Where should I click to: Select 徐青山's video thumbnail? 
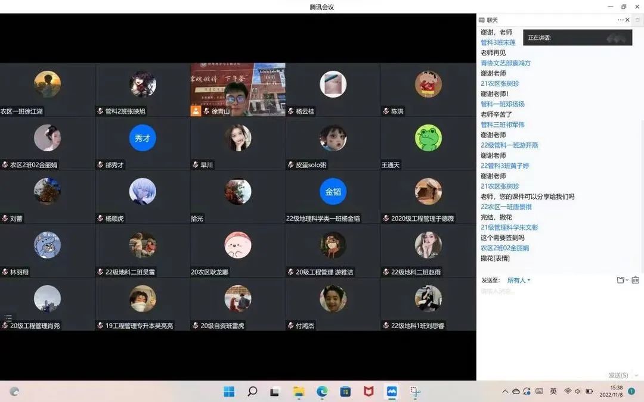point(238,89)
